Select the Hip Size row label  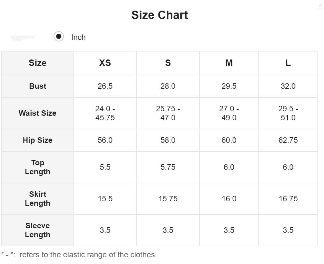[x=37, y=140]
